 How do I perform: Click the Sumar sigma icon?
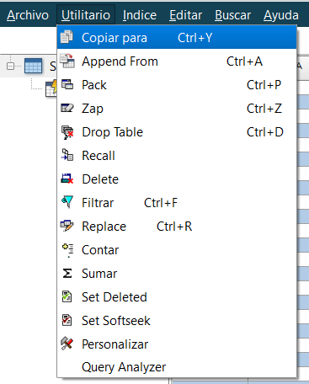67,274
